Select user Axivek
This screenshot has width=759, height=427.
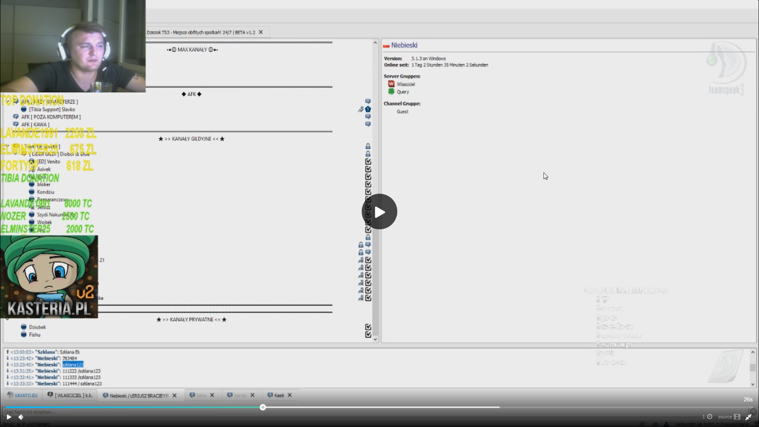[x=44, y=169]
